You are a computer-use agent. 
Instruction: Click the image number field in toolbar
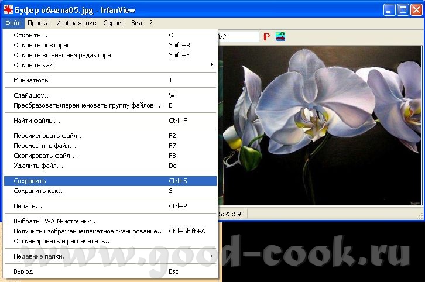[237, 37]
